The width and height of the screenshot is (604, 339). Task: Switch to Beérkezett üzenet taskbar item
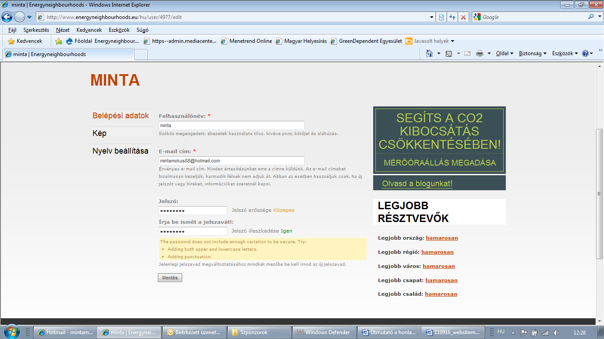click(x=195, y=332)
